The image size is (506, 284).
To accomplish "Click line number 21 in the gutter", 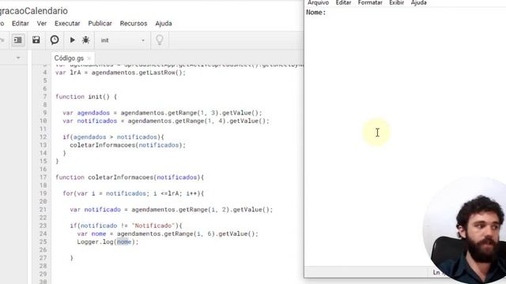I will 43,210.
